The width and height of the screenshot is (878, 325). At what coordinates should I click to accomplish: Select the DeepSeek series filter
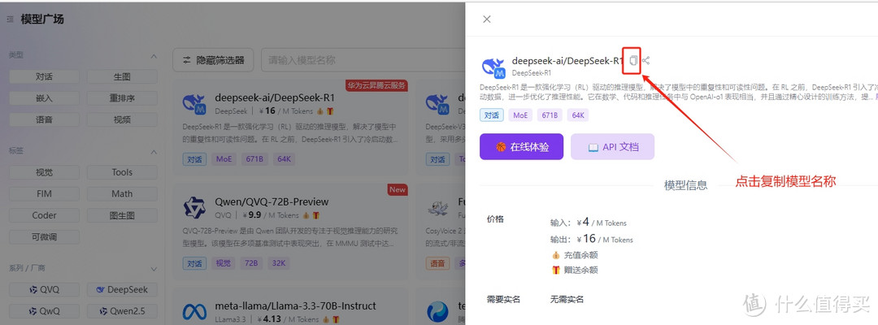(122, 290)
